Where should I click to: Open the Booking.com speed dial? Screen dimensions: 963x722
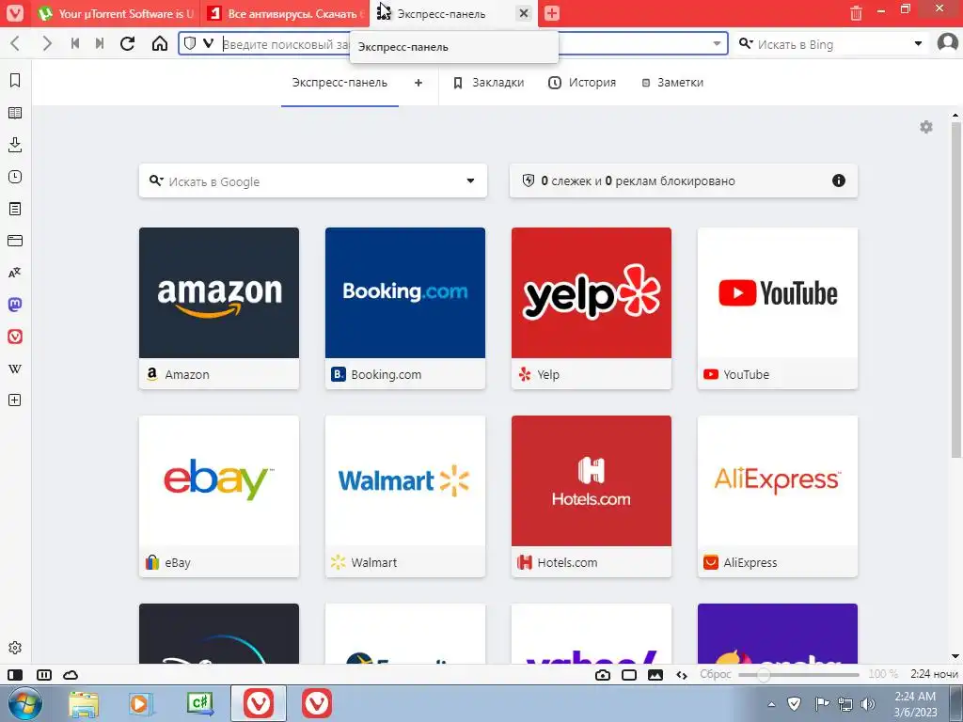[405, 308]
